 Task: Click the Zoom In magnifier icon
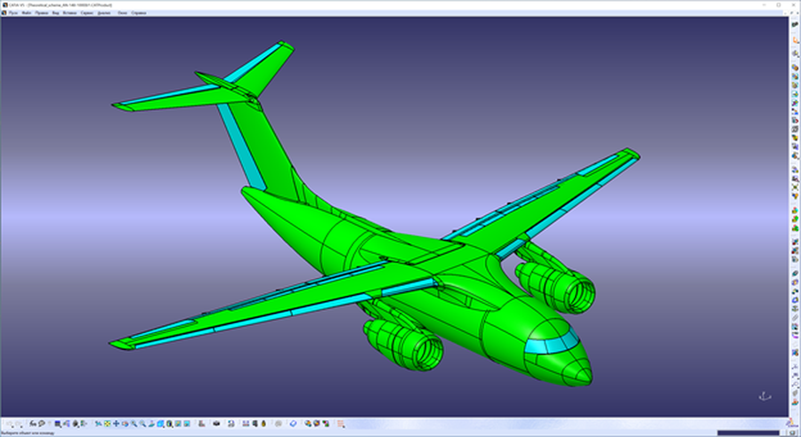(x=133, y=423)
